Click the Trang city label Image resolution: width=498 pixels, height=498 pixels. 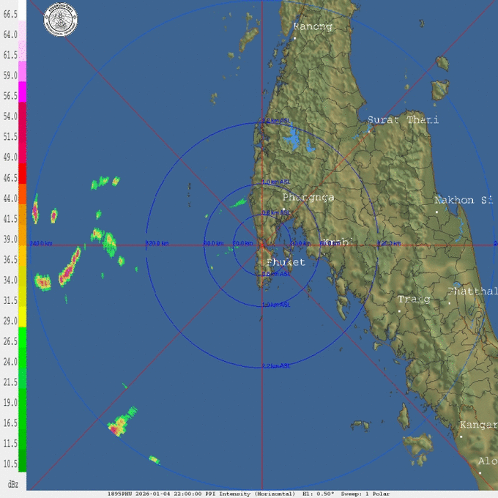click(x=415, y=300)
